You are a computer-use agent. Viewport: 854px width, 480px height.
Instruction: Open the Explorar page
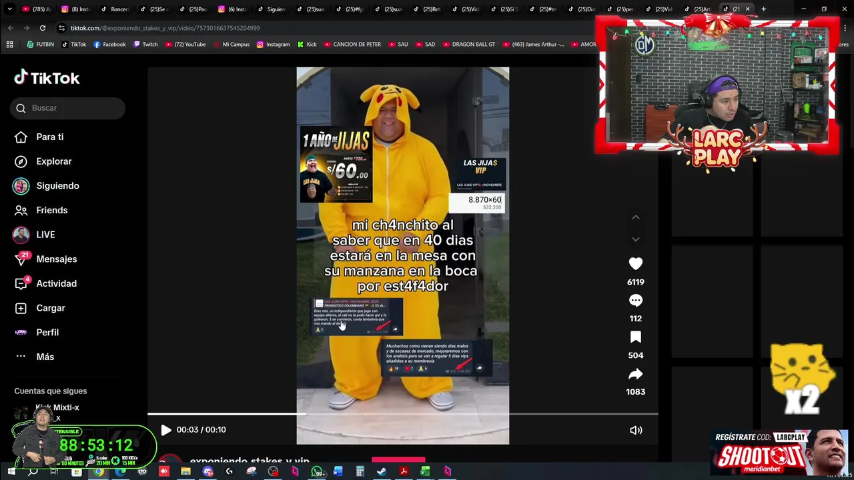pyautogui.click(x=43, y=161)
